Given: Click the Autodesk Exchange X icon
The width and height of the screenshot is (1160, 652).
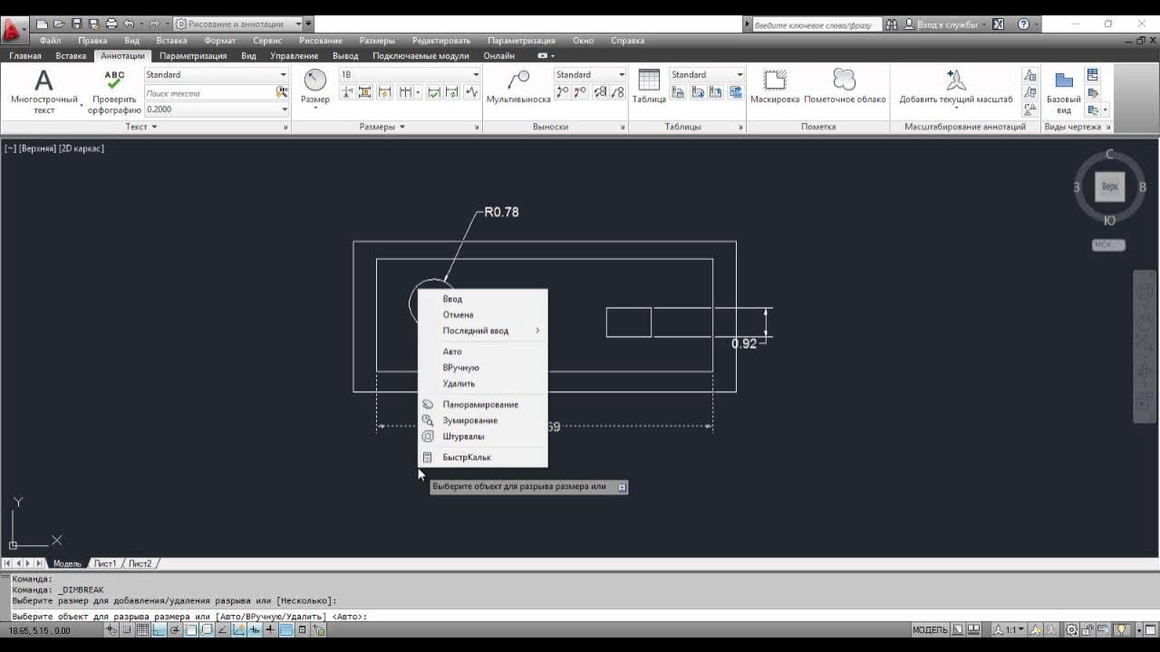Looking at the screenshot, I should click(x=998, y=24).
